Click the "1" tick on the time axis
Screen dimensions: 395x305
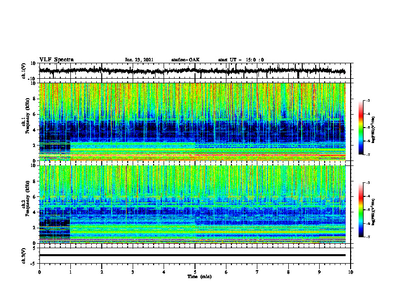click(70, 272)
